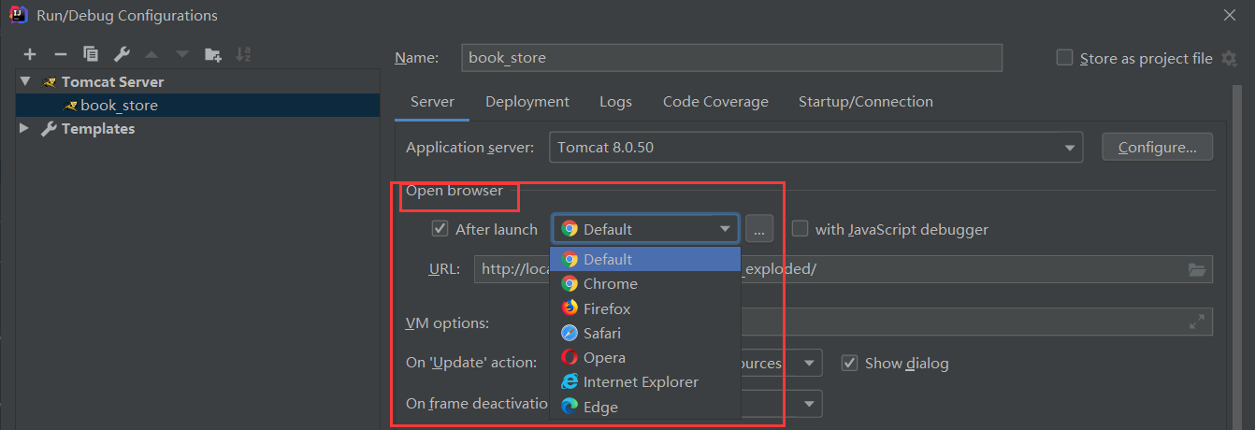Remove the selected configuration
Screen dimensions: 1255x430
(x=60, y=54)
